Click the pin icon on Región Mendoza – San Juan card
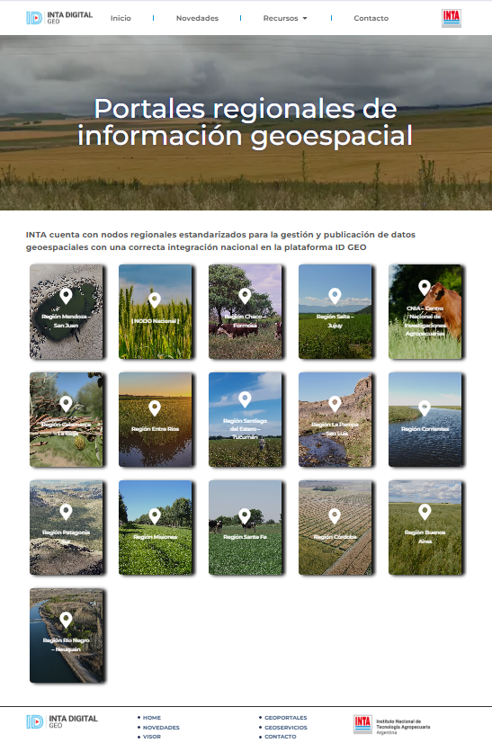 point(66,296)
